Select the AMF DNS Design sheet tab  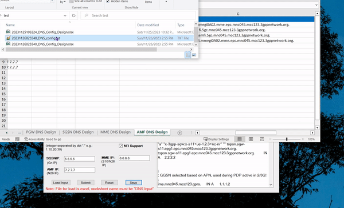[152, 132]
